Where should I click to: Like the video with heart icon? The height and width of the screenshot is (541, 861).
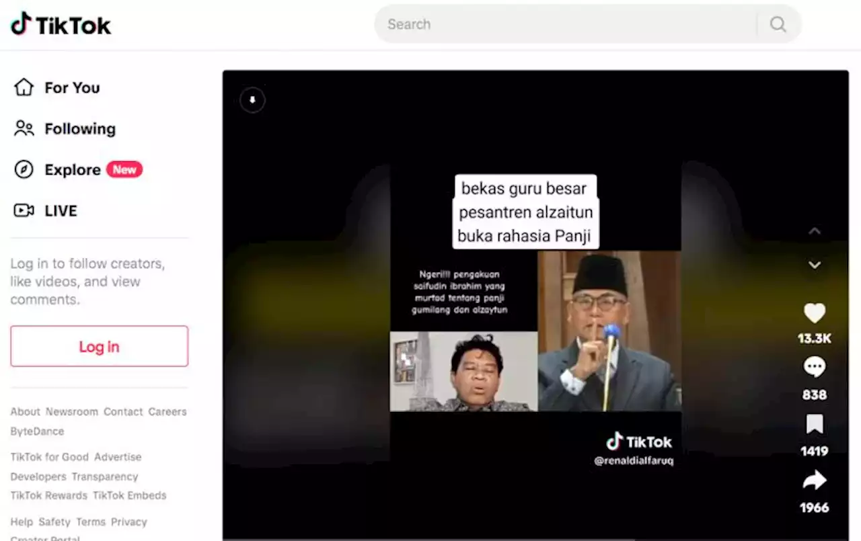(x=815, y=313)
